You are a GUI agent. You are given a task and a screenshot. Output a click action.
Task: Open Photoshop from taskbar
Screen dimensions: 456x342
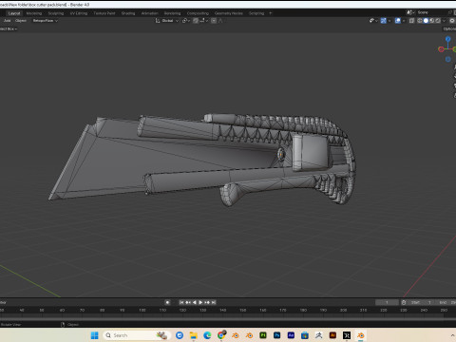click(276, 335)
